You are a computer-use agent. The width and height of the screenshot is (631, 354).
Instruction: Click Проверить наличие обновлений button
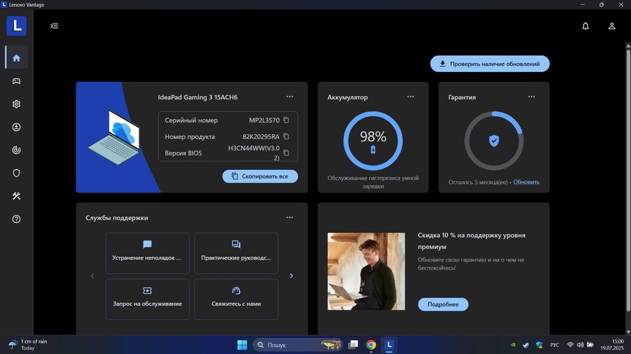(490, 64)
